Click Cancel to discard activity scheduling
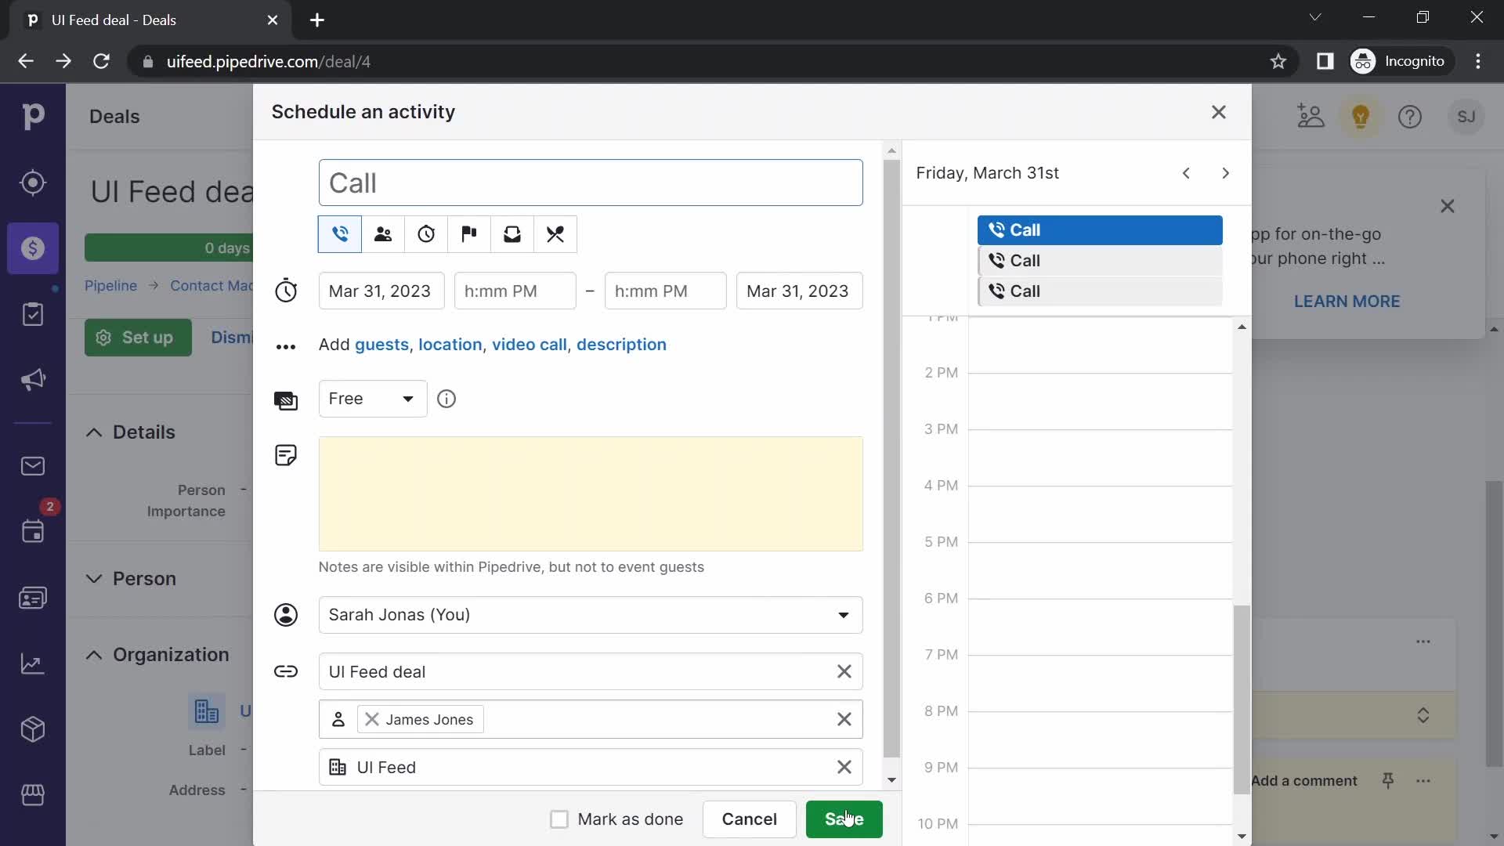 tap(749, 818)
